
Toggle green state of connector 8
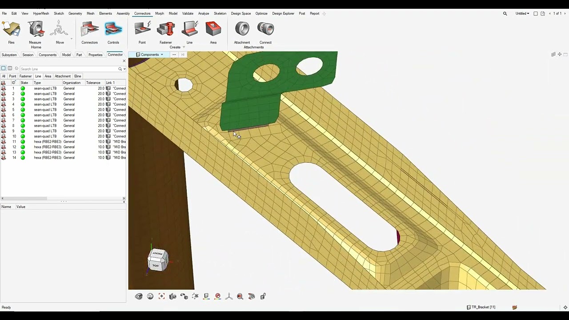(23, 126)
